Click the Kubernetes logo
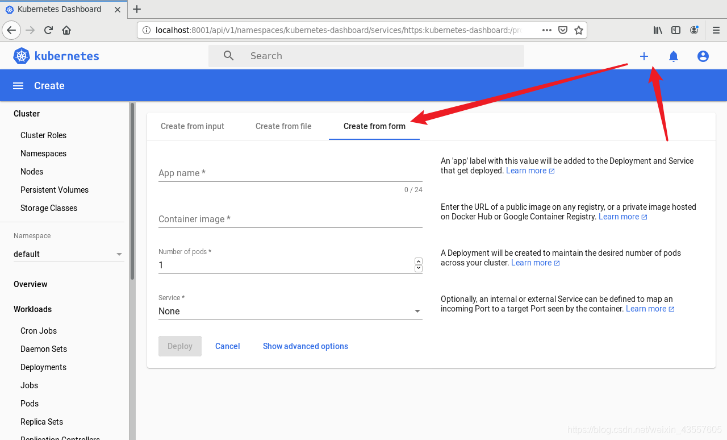Image resolution: width=727 pixels, height=440 pixels. 56,56
